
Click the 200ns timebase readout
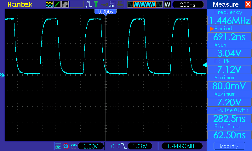pos(188,4)
